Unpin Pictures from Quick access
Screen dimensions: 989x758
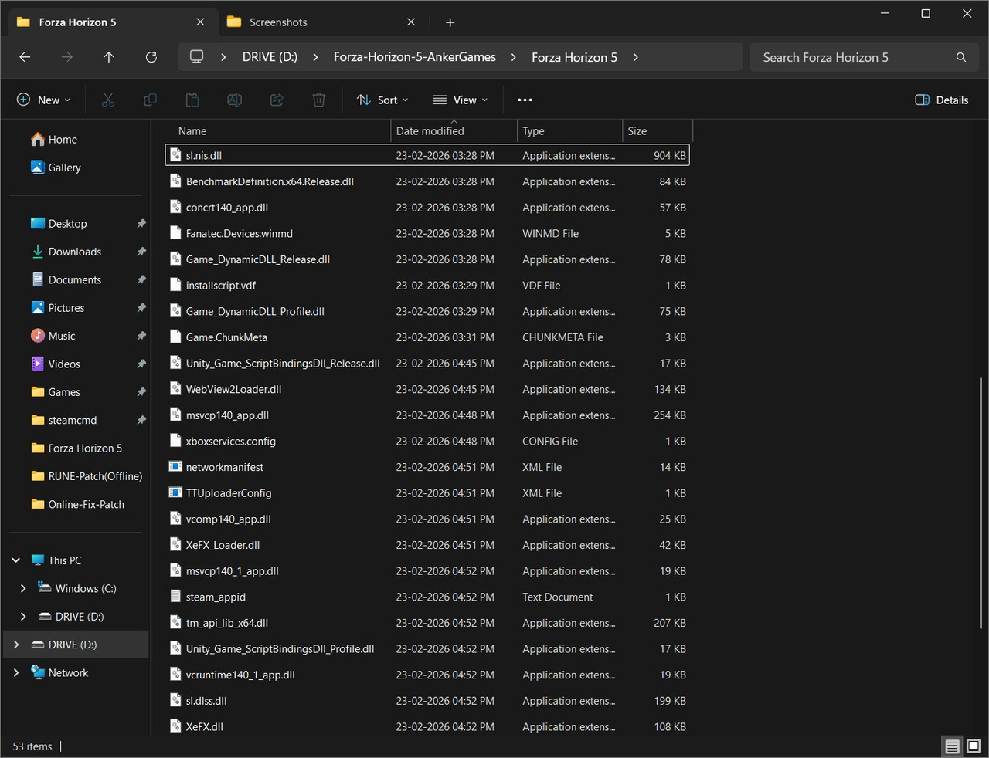(141, 308)
